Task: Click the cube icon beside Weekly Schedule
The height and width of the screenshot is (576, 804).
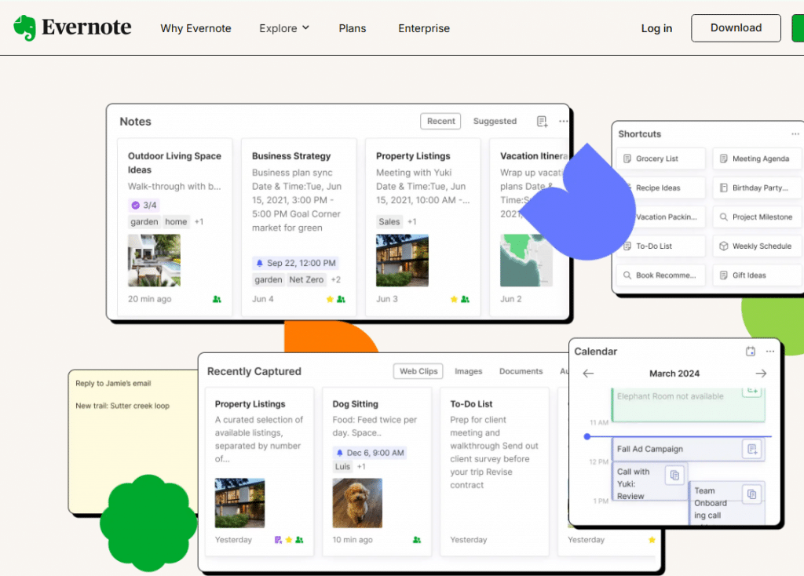Action: coord(723,246)
